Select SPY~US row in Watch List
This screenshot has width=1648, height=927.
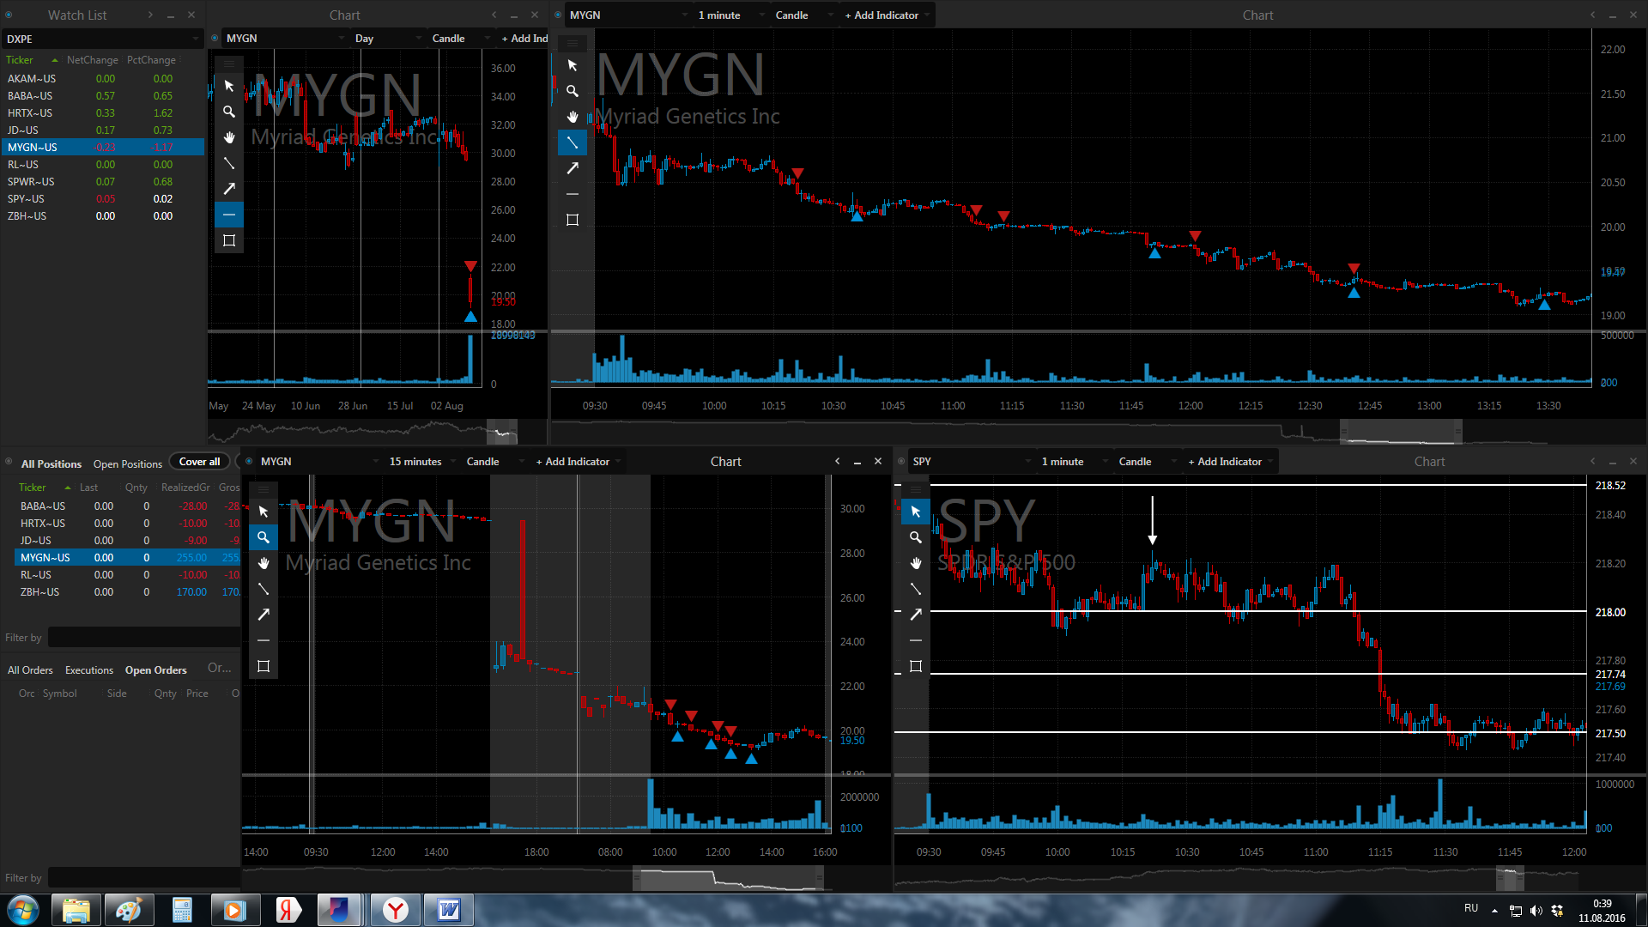click(x=103, y=198)
